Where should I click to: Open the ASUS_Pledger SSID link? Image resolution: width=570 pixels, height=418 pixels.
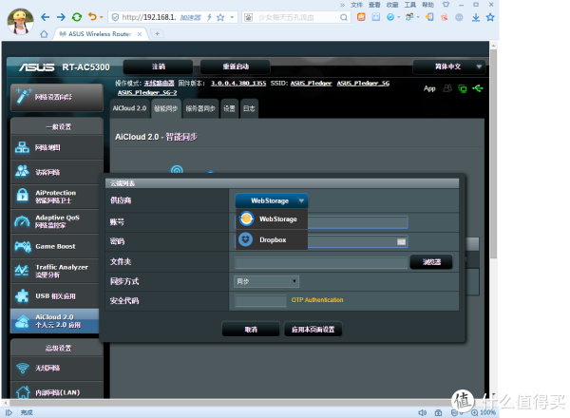click(x=311, y=84)
